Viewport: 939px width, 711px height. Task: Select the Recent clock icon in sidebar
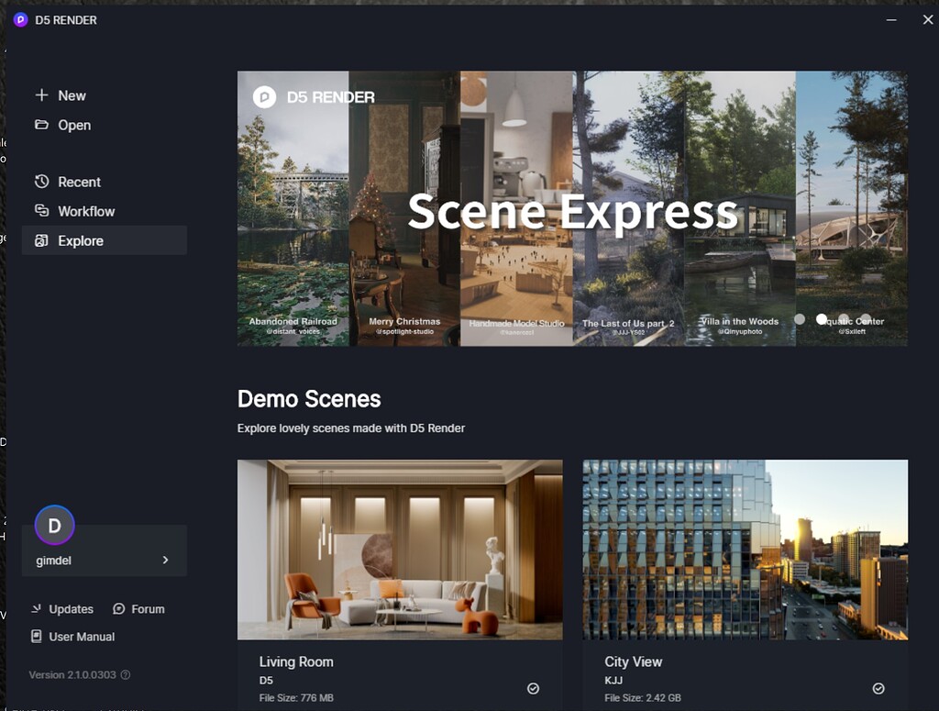(41, 182)
